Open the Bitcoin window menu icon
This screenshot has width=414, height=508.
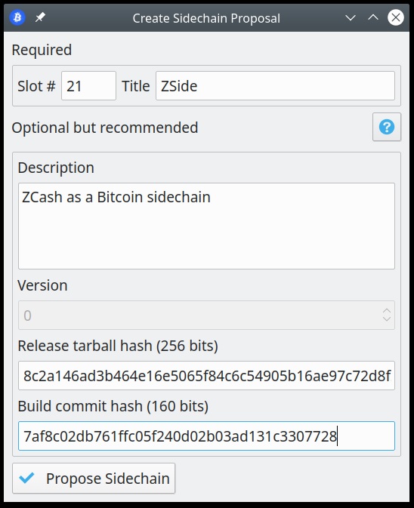click(17, 17)
